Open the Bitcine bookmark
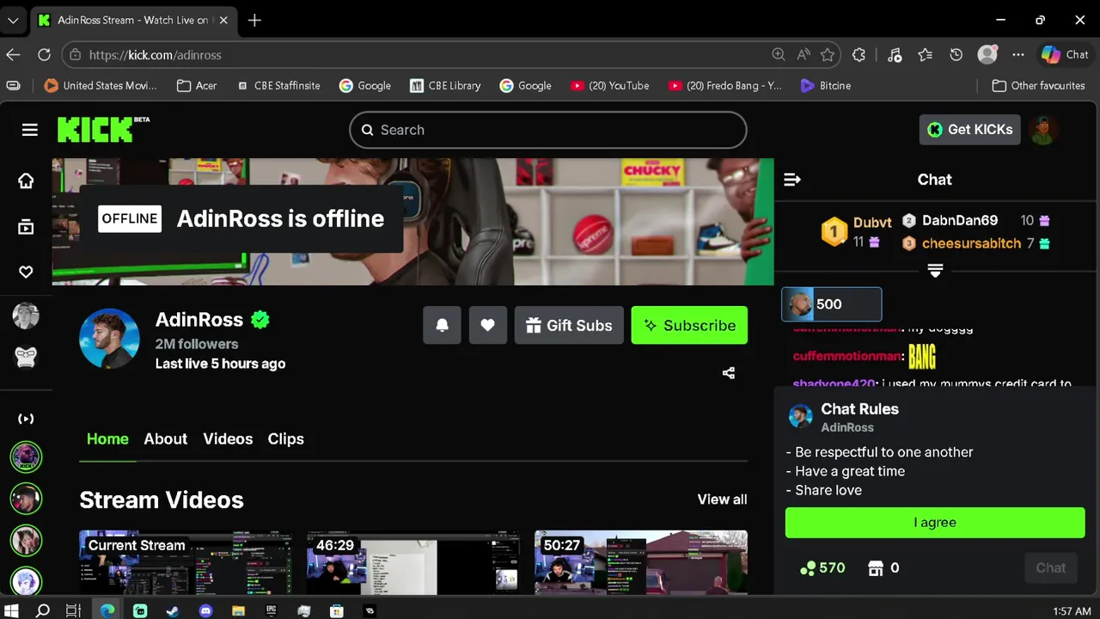The image size is (1100, 619). [x=825, y=85]
